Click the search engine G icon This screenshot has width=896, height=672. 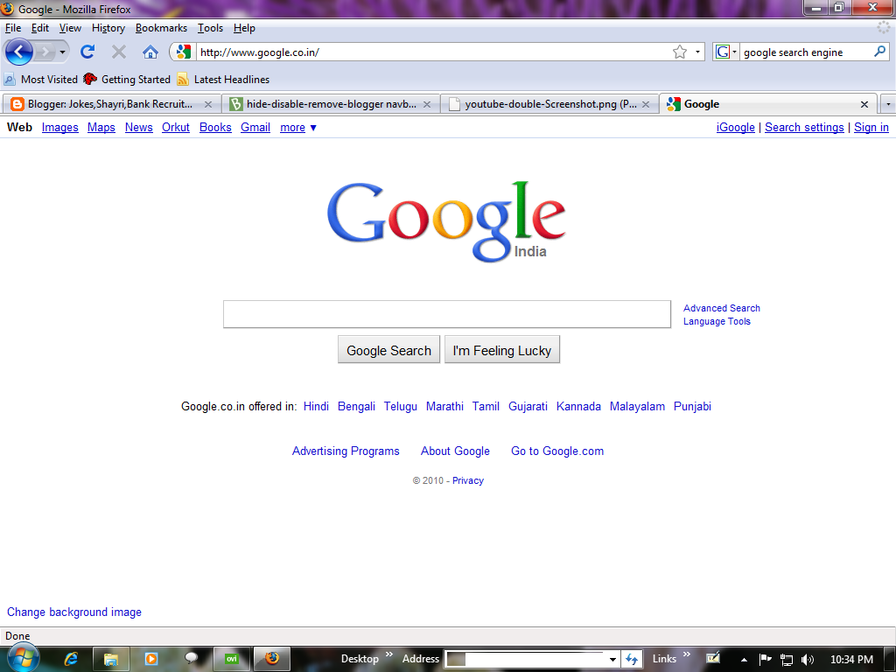pos(722,52)
